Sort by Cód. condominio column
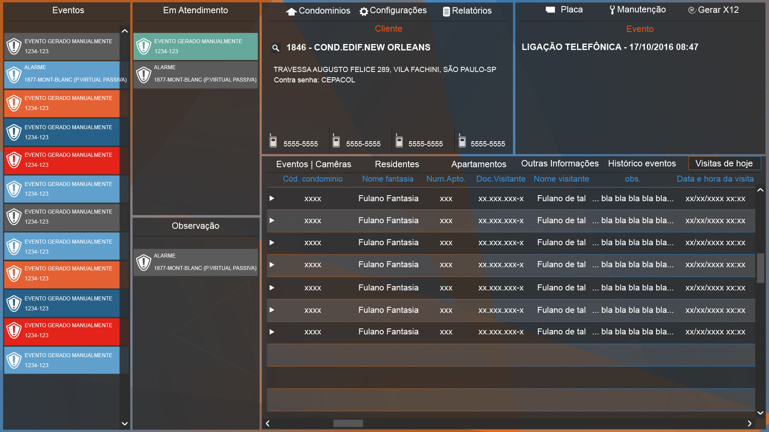The width and height of the screenshot is (769, 432). [x=313, y=179]
